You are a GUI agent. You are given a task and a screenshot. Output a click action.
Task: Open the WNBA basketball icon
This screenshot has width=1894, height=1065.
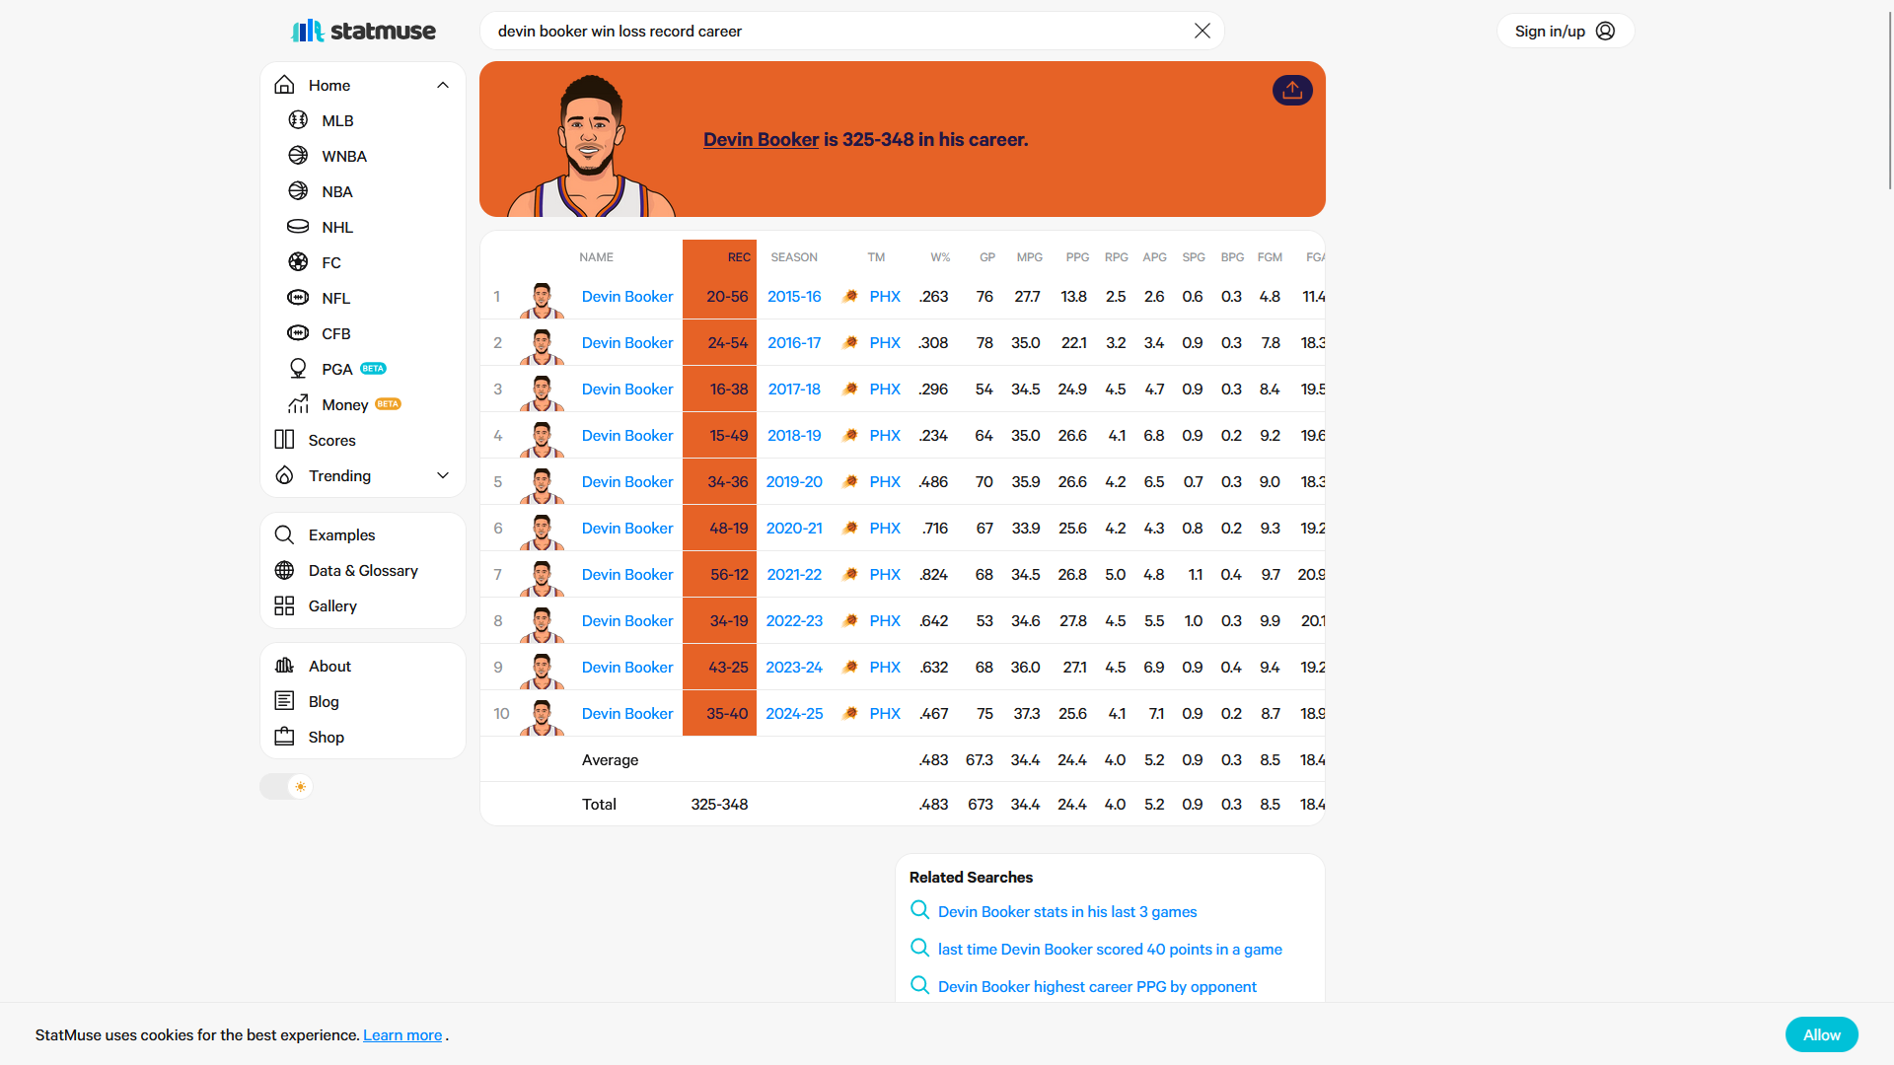tap(298, 156)
